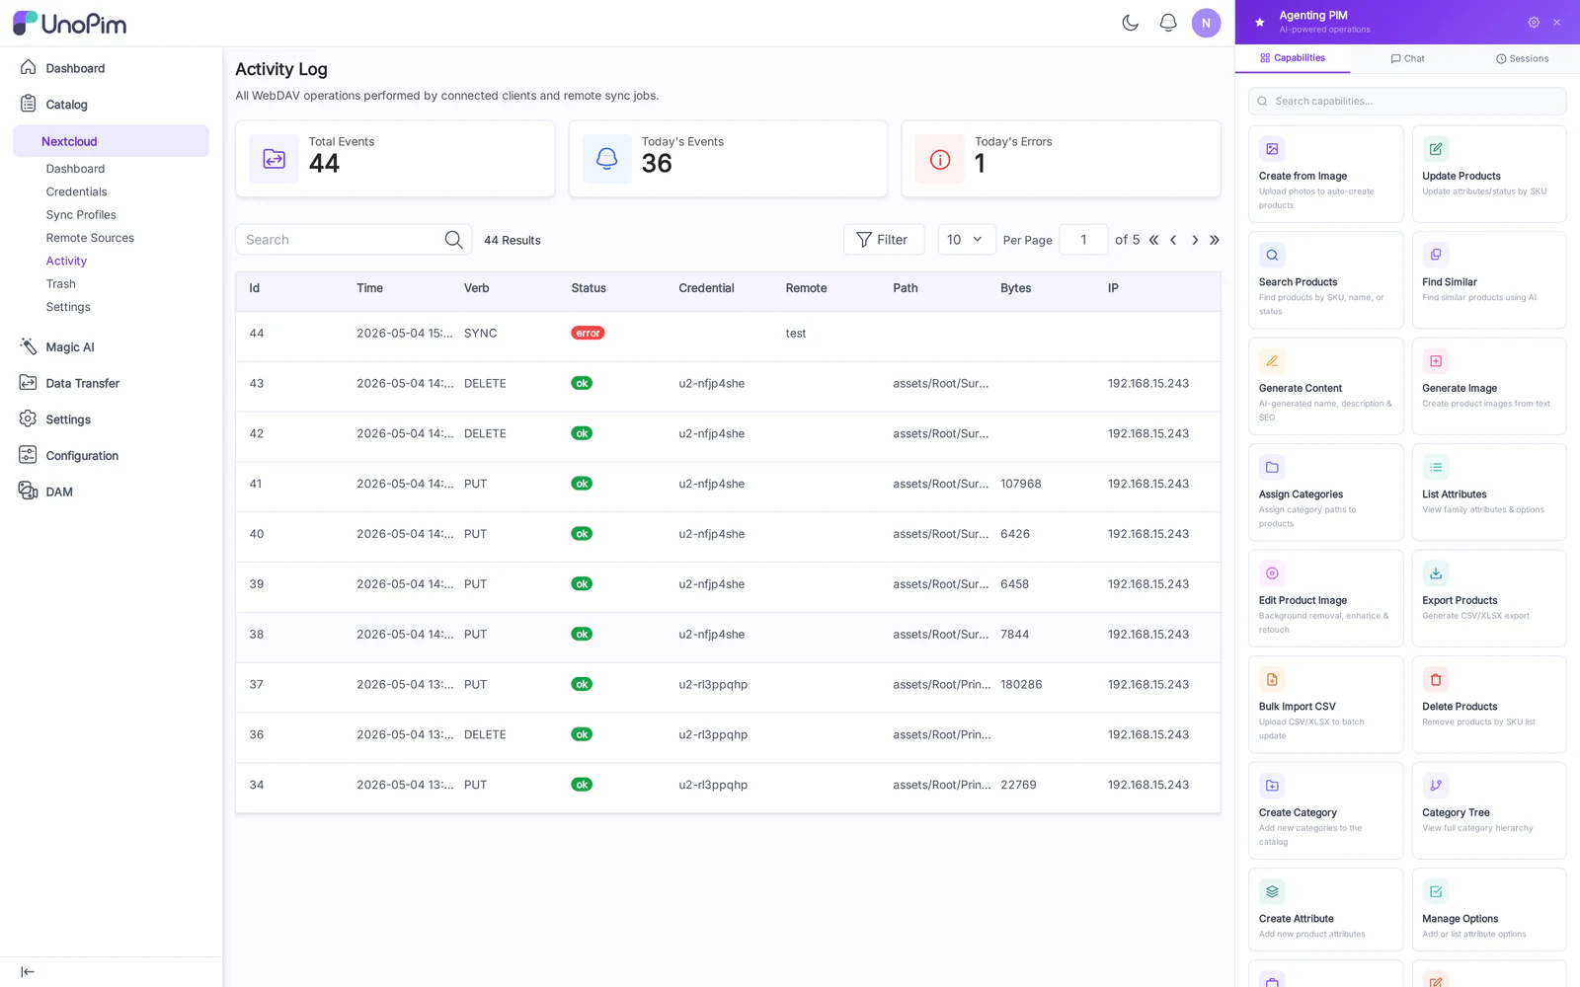Viewport: 1580px width, 987px height.
Task: Go to first page double chevron
Action: (x=1153, y=240)
